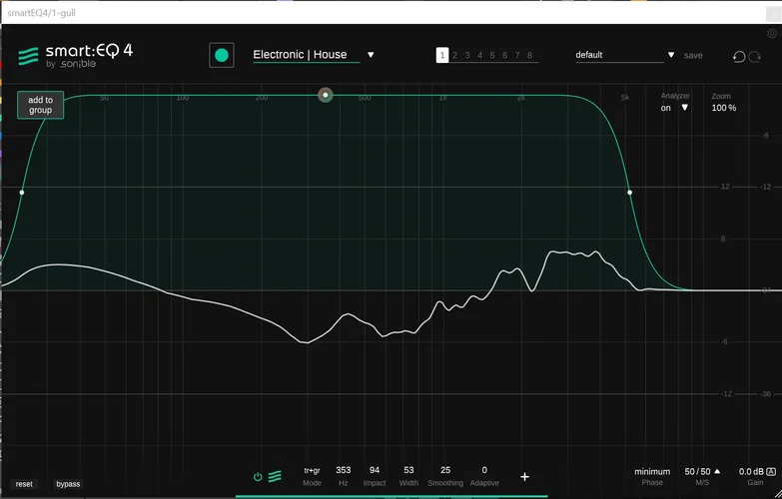The width and height of the screenshot is (782, 499).
Task: Select the smart filter center handle at top
Action: tap(326, 95)
